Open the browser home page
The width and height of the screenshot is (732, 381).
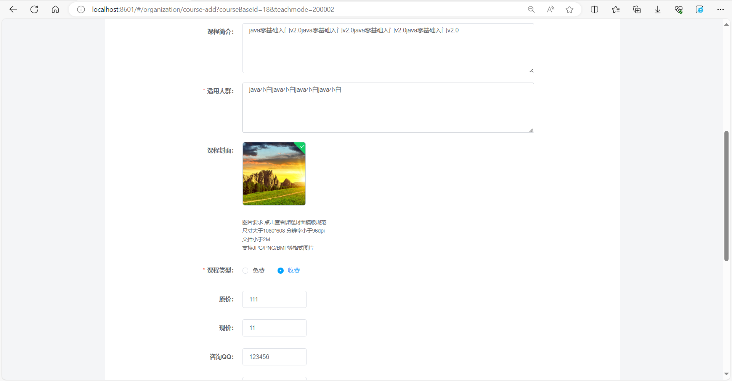55,10
